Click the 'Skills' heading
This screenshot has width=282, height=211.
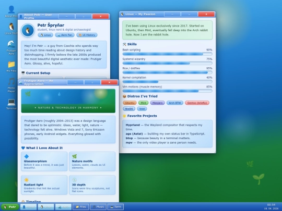tap(132, 44)
